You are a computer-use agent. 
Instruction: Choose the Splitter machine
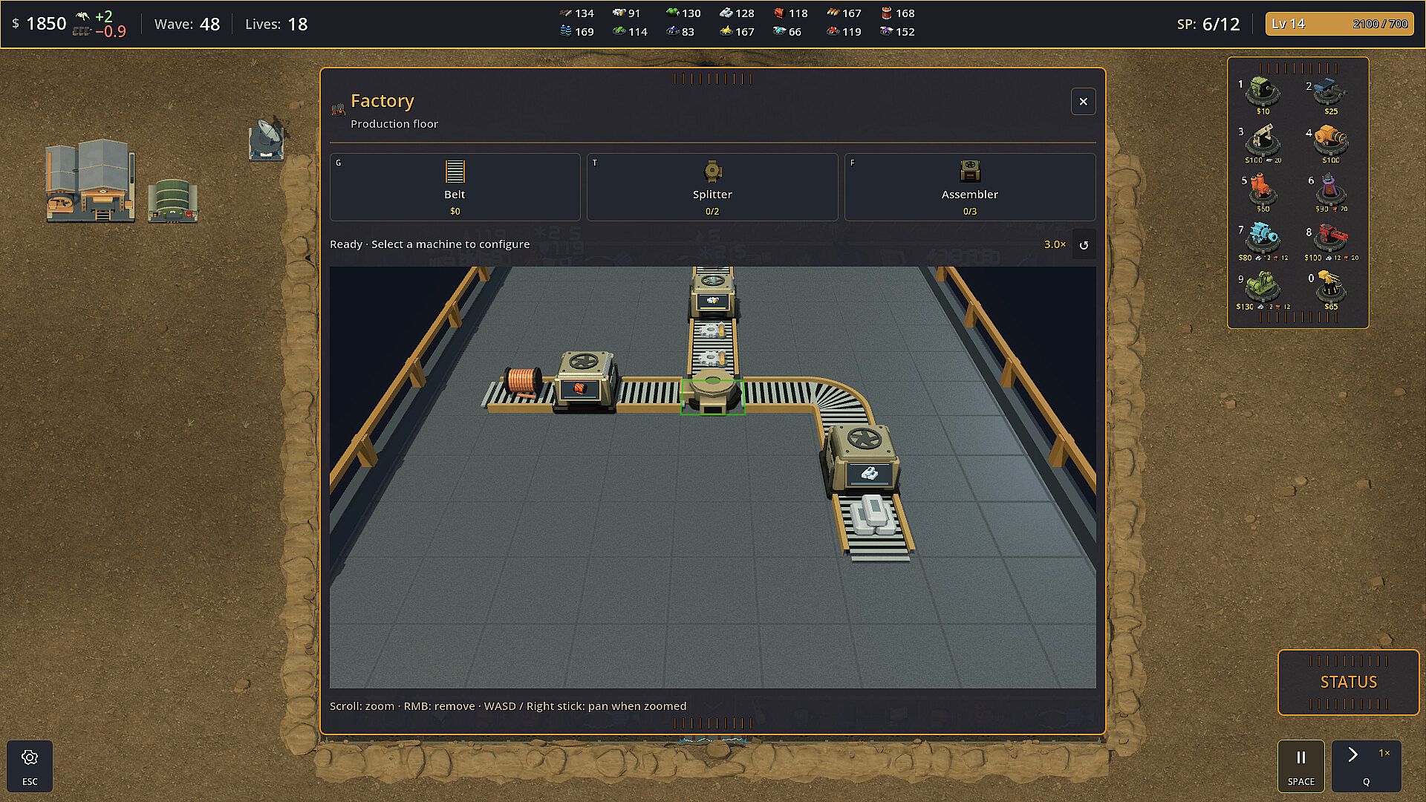pos(712,187)
